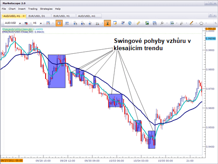The height and width of the screenshot is (164, 218).
Task: Click the 0.9700 price axis label
Action: point(210,89)
